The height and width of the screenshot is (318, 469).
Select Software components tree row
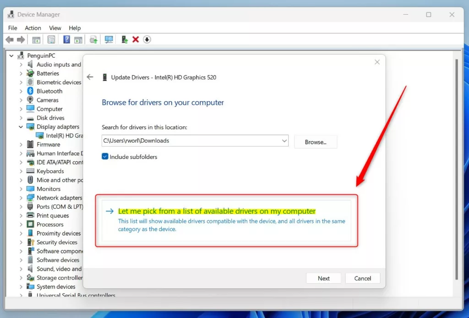(x=55, y=251)
